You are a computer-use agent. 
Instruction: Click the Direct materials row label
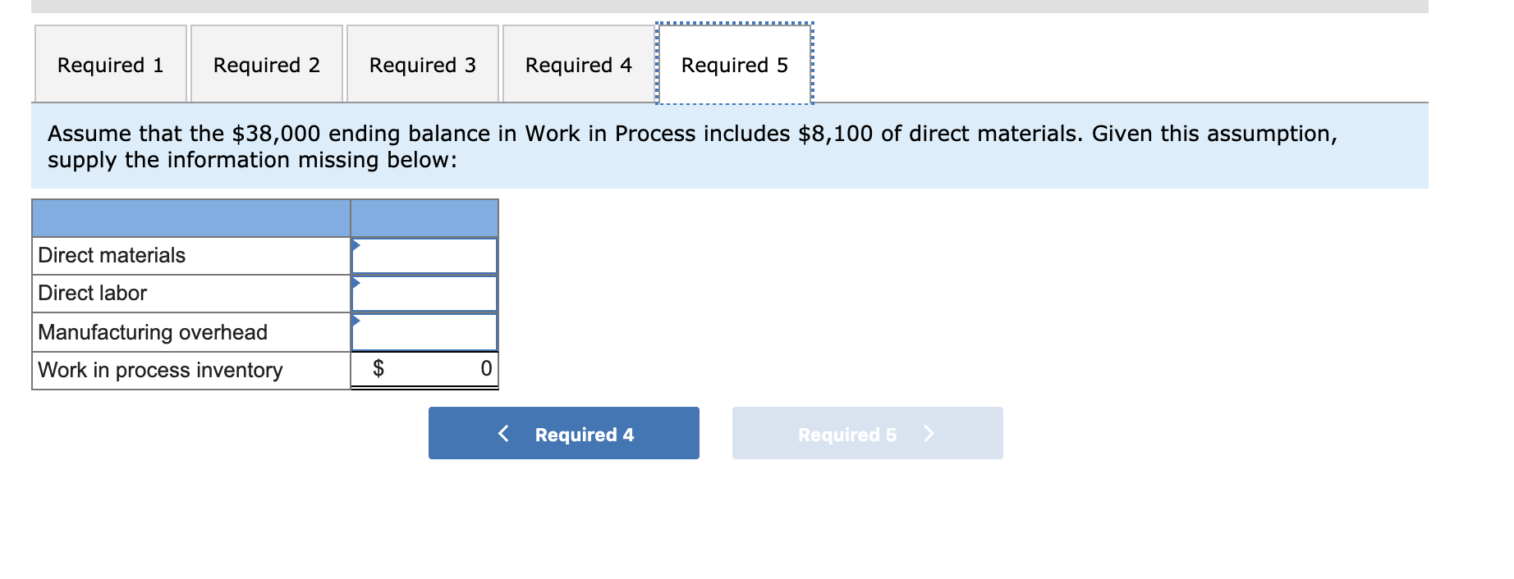[x=109, y=254]
